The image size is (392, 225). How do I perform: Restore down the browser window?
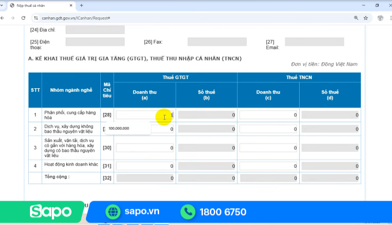tap(377, 5)
